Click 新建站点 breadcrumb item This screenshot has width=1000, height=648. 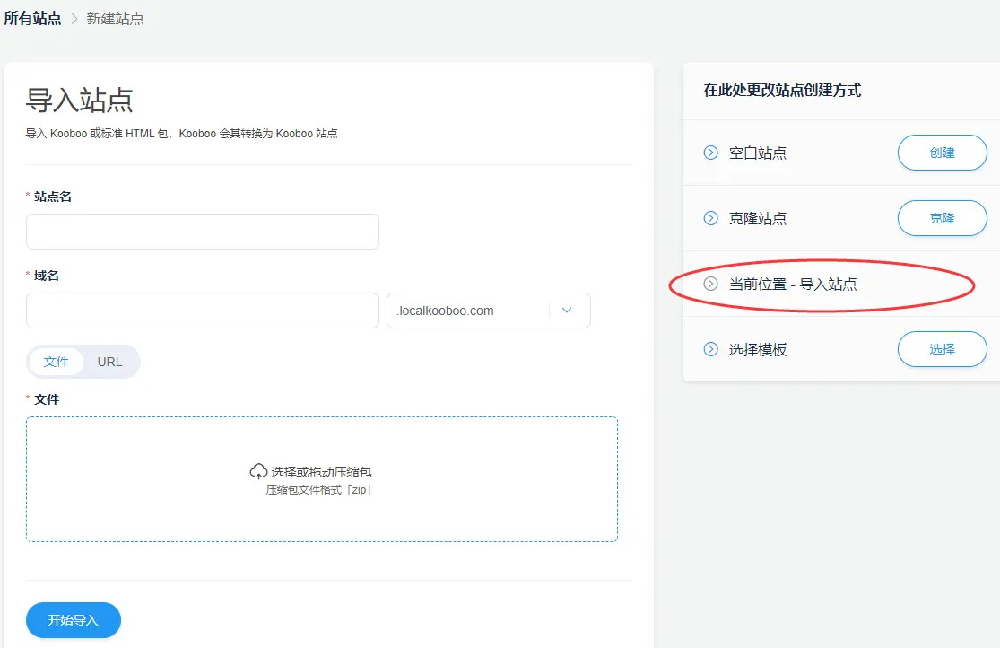tap(115, 19)
